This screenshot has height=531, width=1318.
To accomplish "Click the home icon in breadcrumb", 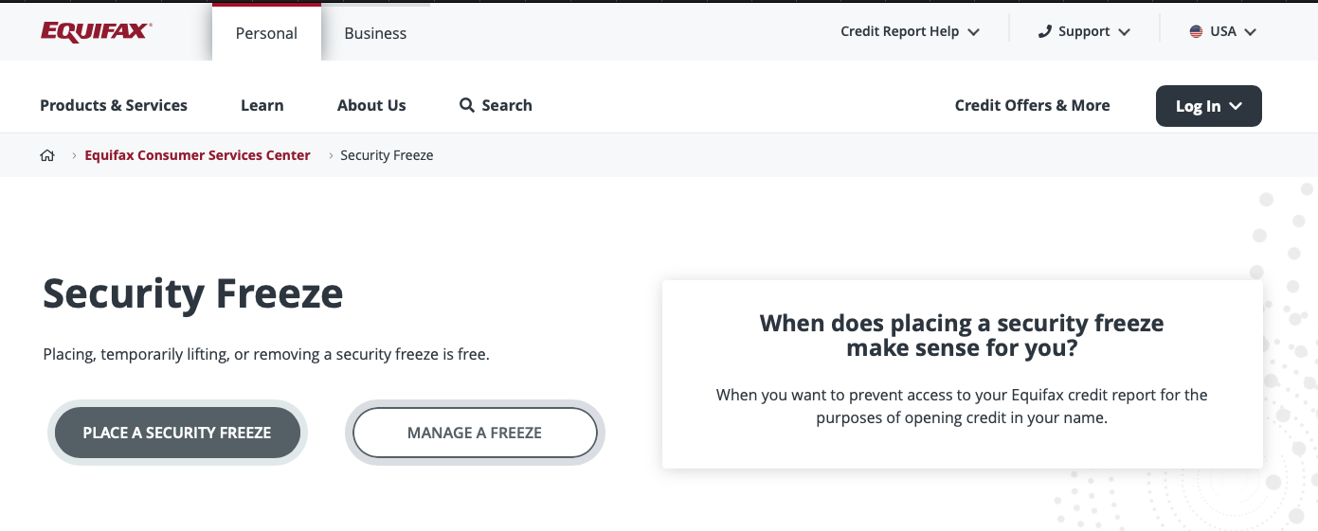I will pyautogui.click(x=47, y=155).
